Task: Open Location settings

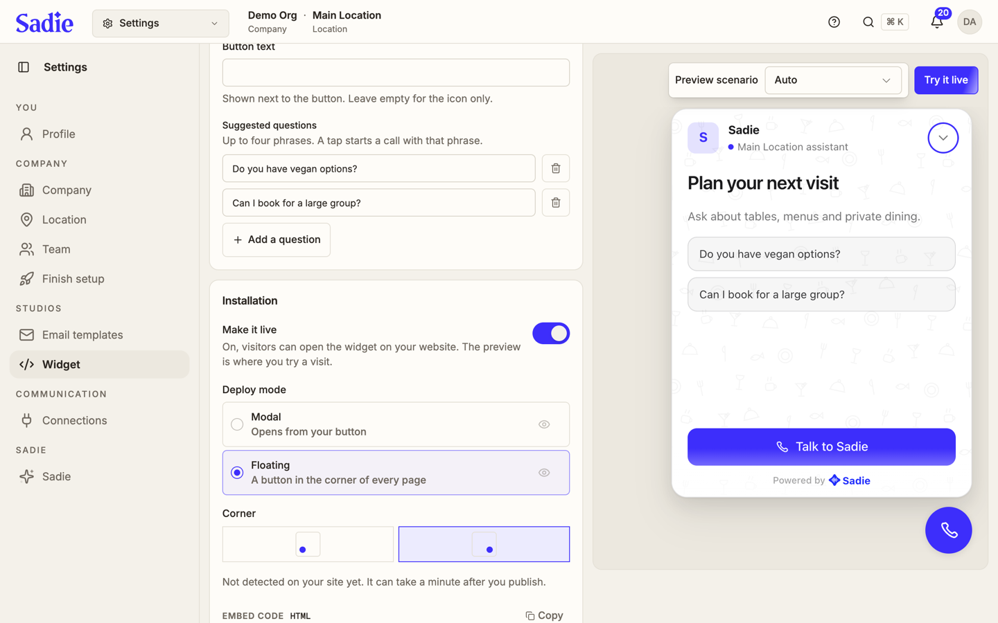Action: [99, 219]
